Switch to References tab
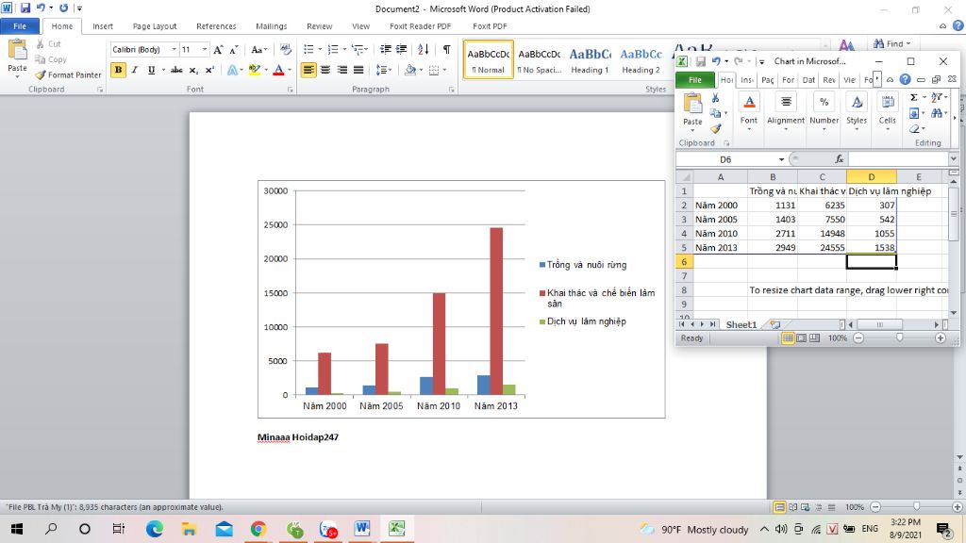Image resolution: width=966 pixels, height=543 pixels. (x=216, y=25)
